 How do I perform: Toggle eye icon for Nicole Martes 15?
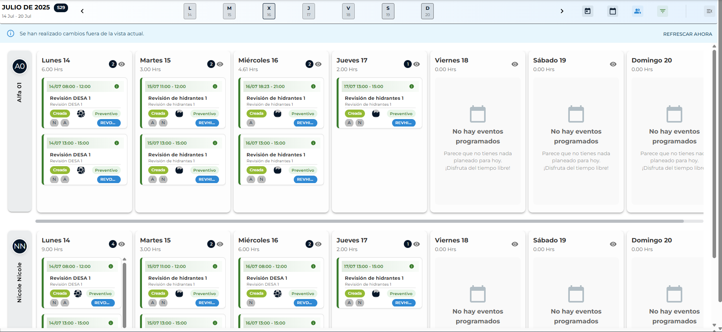[220, 244]
